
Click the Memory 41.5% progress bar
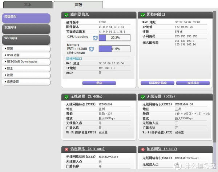[114, 49]
